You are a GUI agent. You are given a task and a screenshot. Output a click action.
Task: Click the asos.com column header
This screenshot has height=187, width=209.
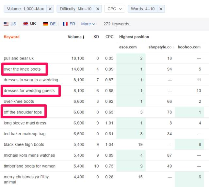[128, 47]
